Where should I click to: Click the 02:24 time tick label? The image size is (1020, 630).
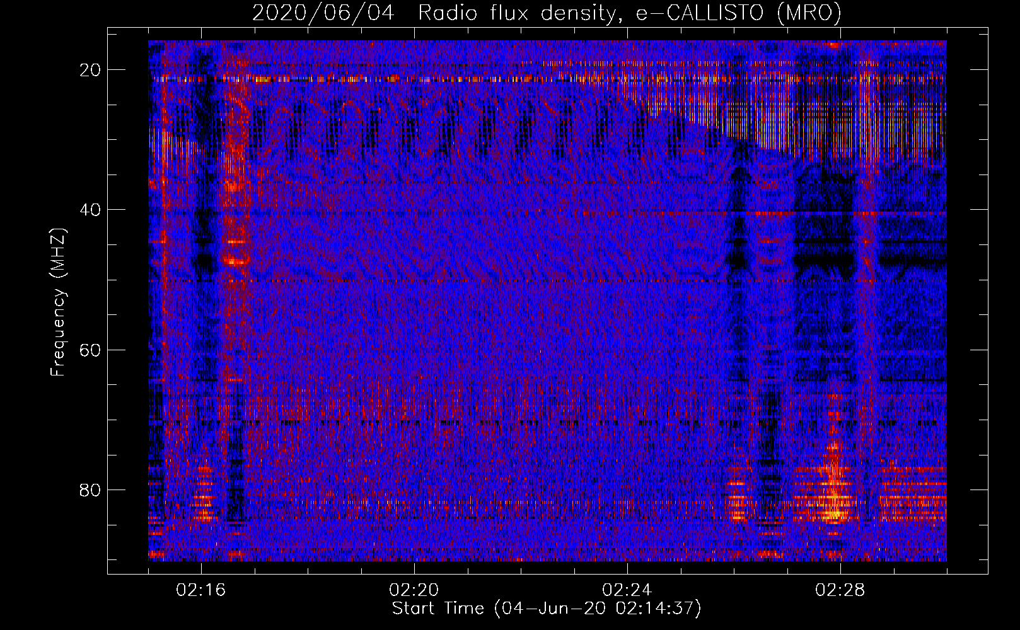(627, 590)
